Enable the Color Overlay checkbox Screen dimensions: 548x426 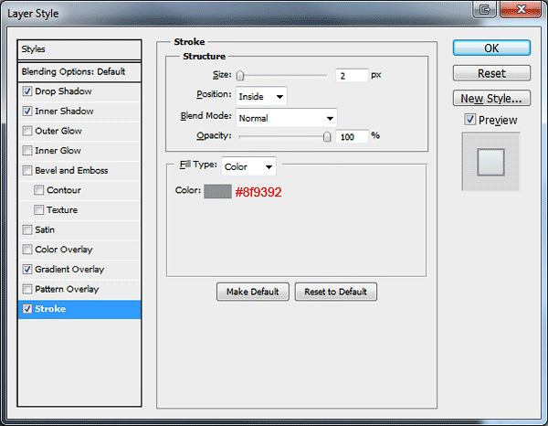27,250
